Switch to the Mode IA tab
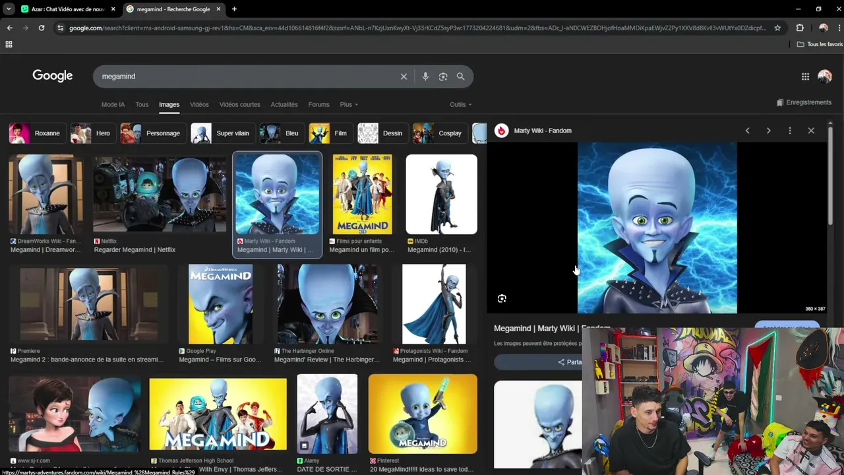This screenshot has width=844, height=475. pyautogui.click(x=113, y=104)
